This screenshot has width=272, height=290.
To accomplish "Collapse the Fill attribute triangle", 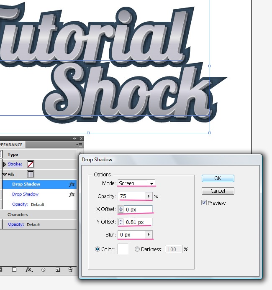I will coord(5,174).
